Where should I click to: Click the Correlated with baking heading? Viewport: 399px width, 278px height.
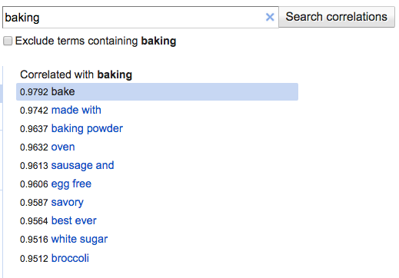(76, 74)
